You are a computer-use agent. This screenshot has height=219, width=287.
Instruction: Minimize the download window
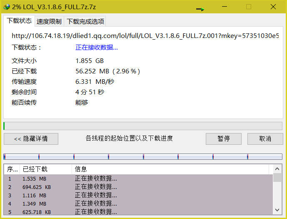[x=225, y=7]
